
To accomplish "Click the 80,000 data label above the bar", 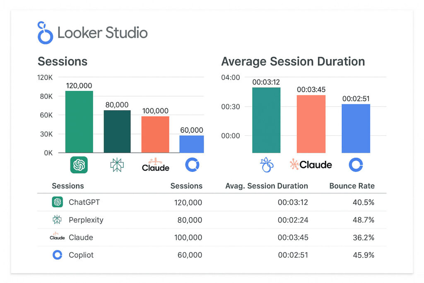I will point(117,105).
